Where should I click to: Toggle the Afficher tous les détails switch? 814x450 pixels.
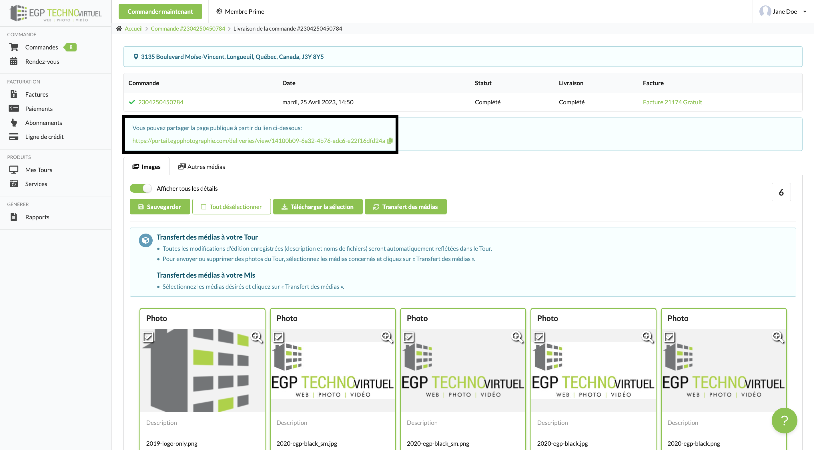[141, 188]
